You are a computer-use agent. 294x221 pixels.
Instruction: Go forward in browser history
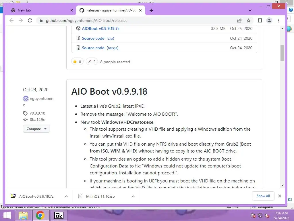(21, 20)
